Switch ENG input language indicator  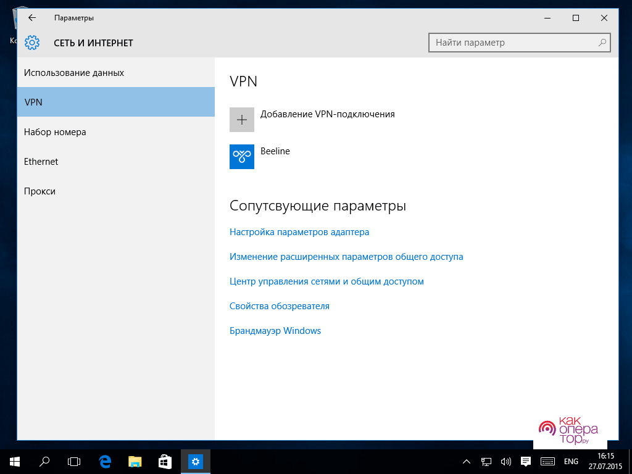click(571, 461)
